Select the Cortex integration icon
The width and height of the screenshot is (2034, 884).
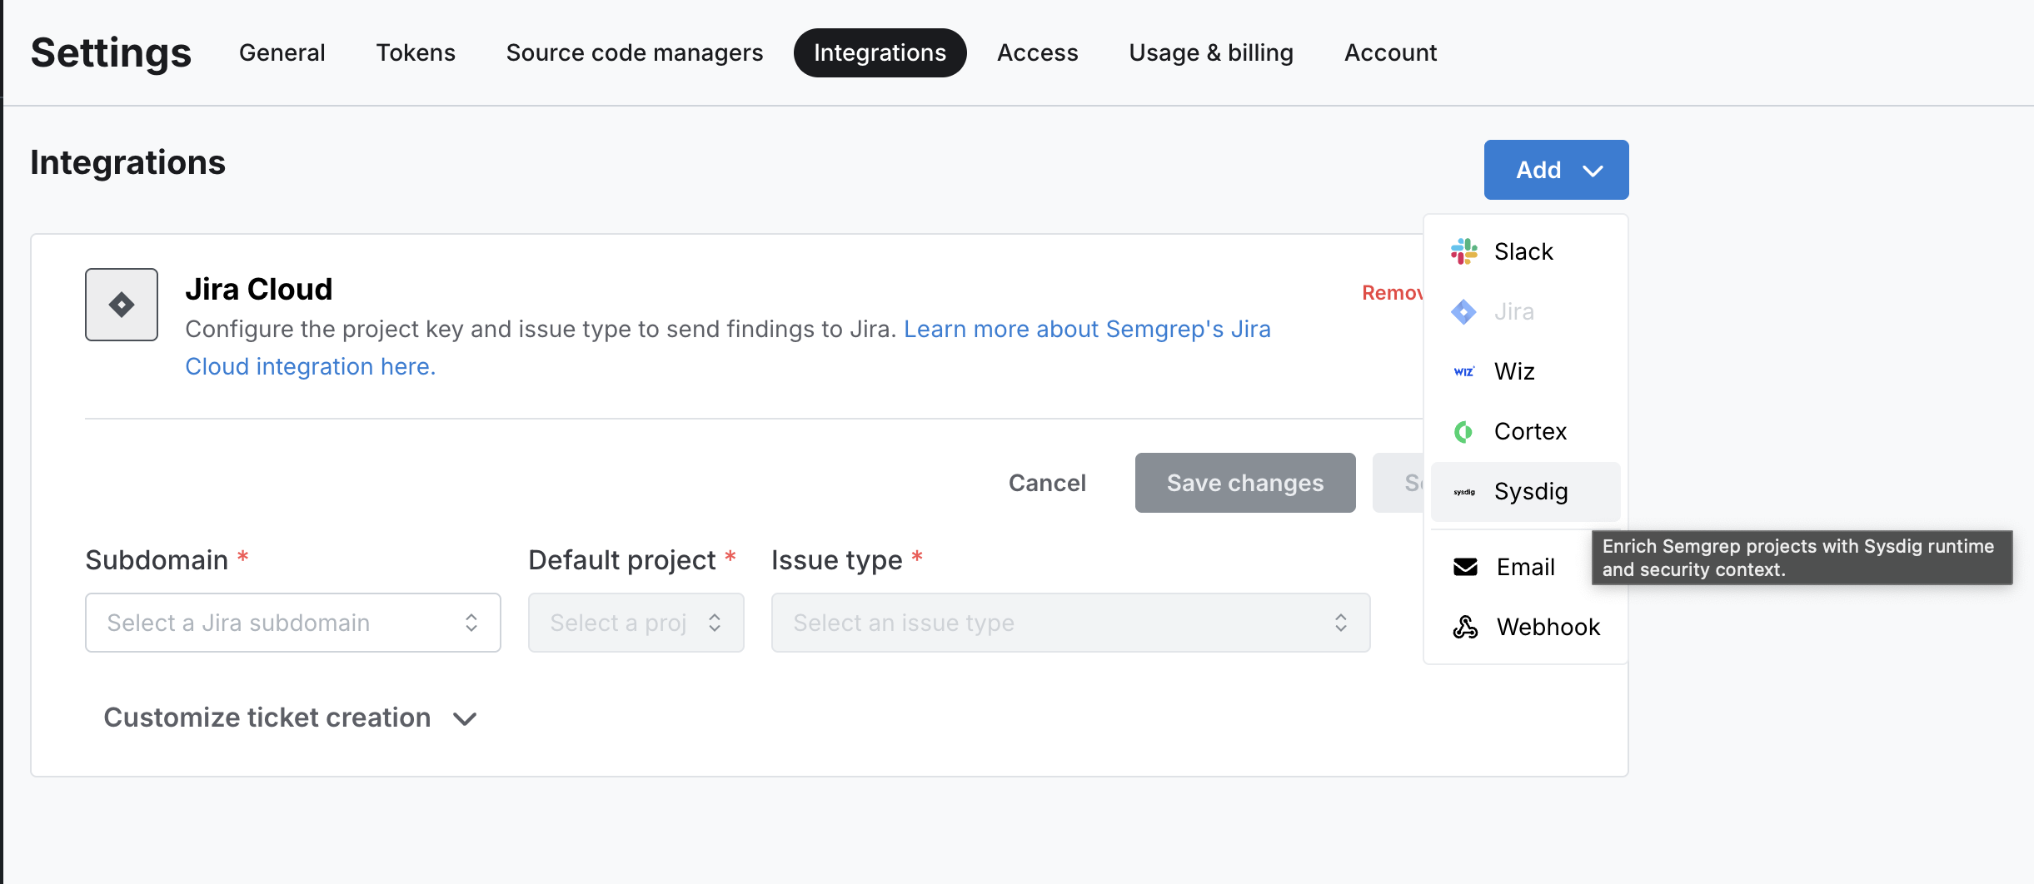pos(1463,431)
